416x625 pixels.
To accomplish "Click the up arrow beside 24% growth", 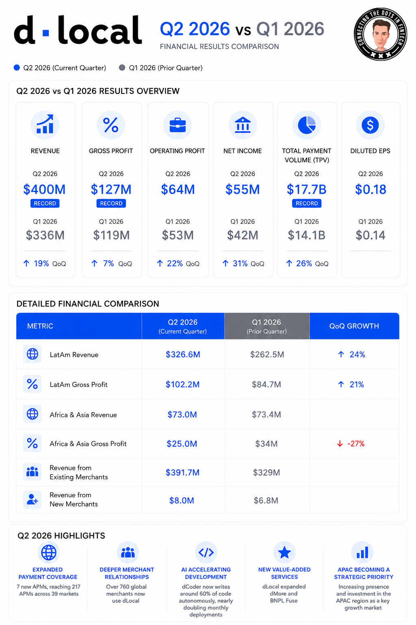I will (341, 354).
